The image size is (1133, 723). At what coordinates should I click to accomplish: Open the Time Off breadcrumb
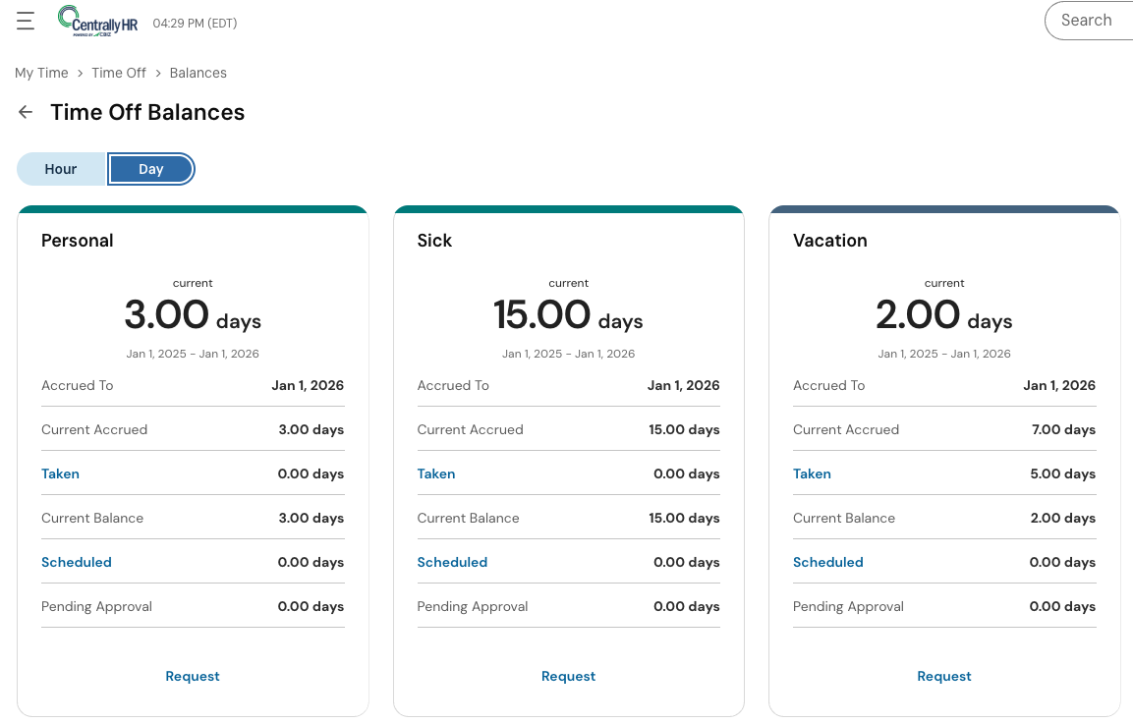pos(119,73)
